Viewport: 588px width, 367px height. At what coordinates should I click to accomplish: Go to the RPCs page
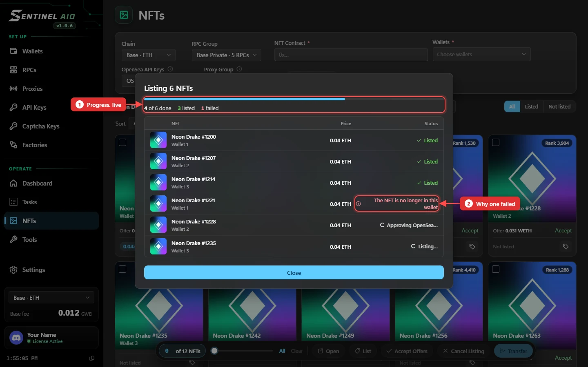pyautogui.click(x=51, y=70)
